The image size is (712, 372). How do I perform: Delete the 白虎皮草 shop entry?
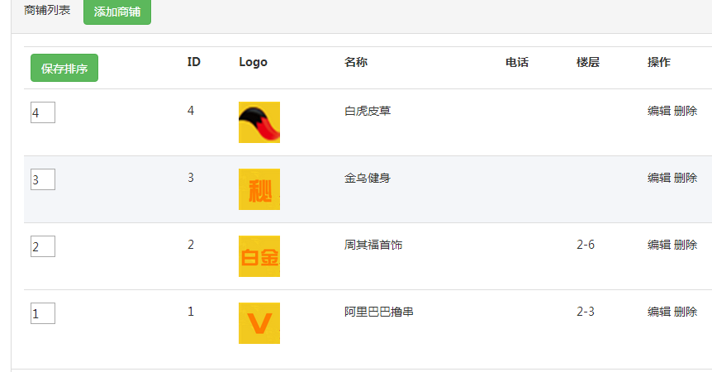[x=686, y=111]
